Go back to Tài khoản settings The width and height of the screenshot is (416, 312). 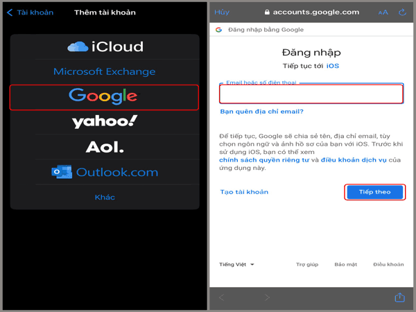pos(30,12)
